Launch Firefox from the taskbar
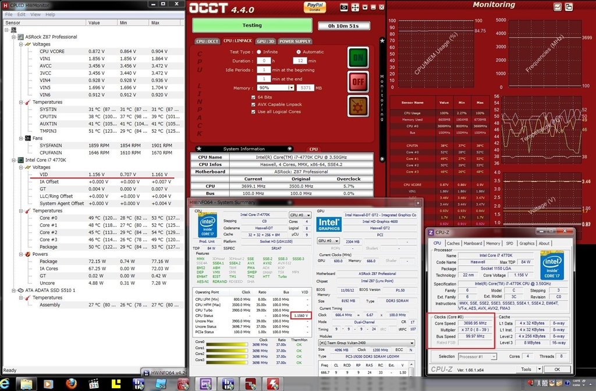Viewport: 596px width, 391px height. (71, 384)
